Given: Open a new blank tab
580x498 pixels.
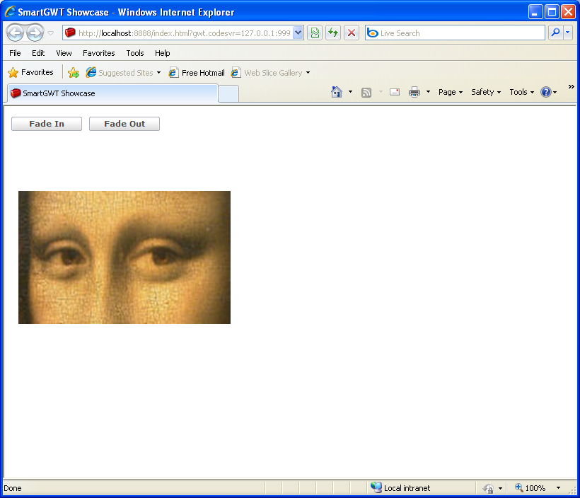Looking at the screenshot, I should tap(228, 93).
